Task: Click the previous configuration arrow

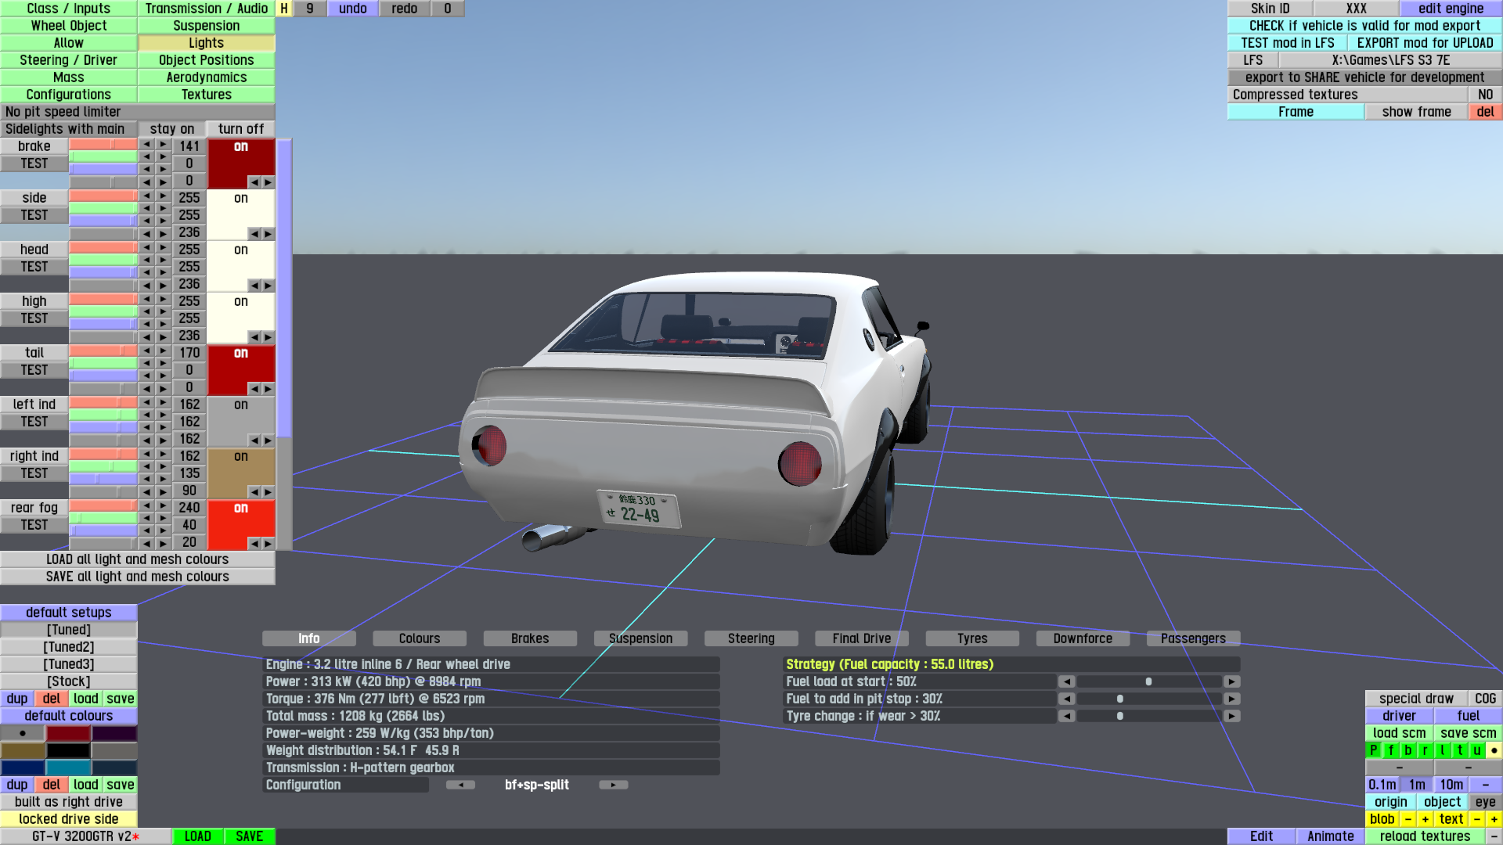Action: pos(460,785)
